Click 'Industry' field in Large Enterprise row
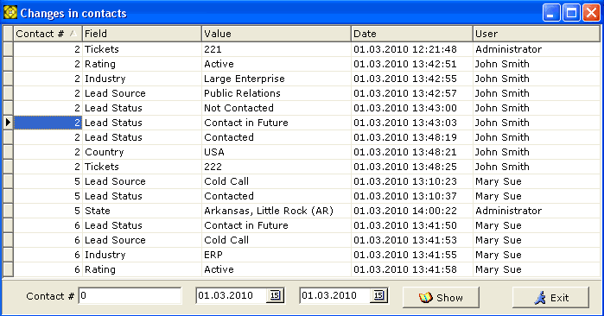This screenshot has width=604, height=316. click(142, 79)
